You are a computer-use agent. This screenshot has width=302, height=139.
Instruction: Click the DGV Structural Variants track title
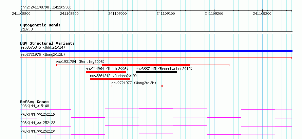coord(48,43)
